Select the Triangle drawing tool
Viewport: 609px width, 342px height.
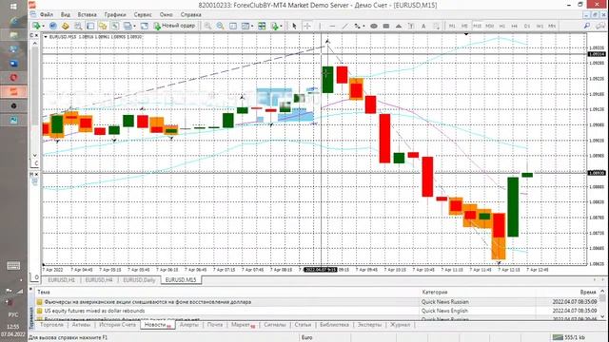pos(399,26)
